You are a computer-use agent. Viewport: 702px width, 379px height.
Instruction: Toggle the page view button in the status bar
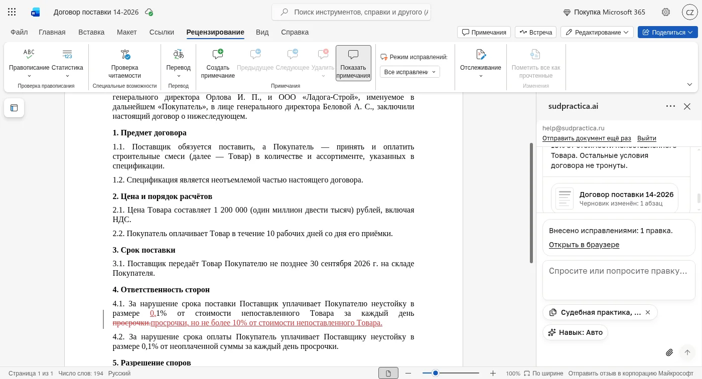(x=388, y=373)
